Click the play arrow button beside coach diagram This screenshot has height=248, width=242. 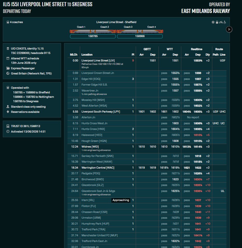tap(229, 29)
